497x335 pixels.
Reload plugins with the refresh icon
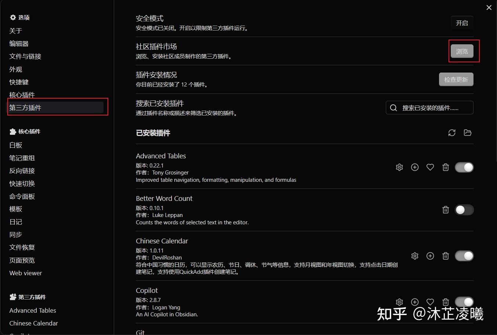click(452, 133)
